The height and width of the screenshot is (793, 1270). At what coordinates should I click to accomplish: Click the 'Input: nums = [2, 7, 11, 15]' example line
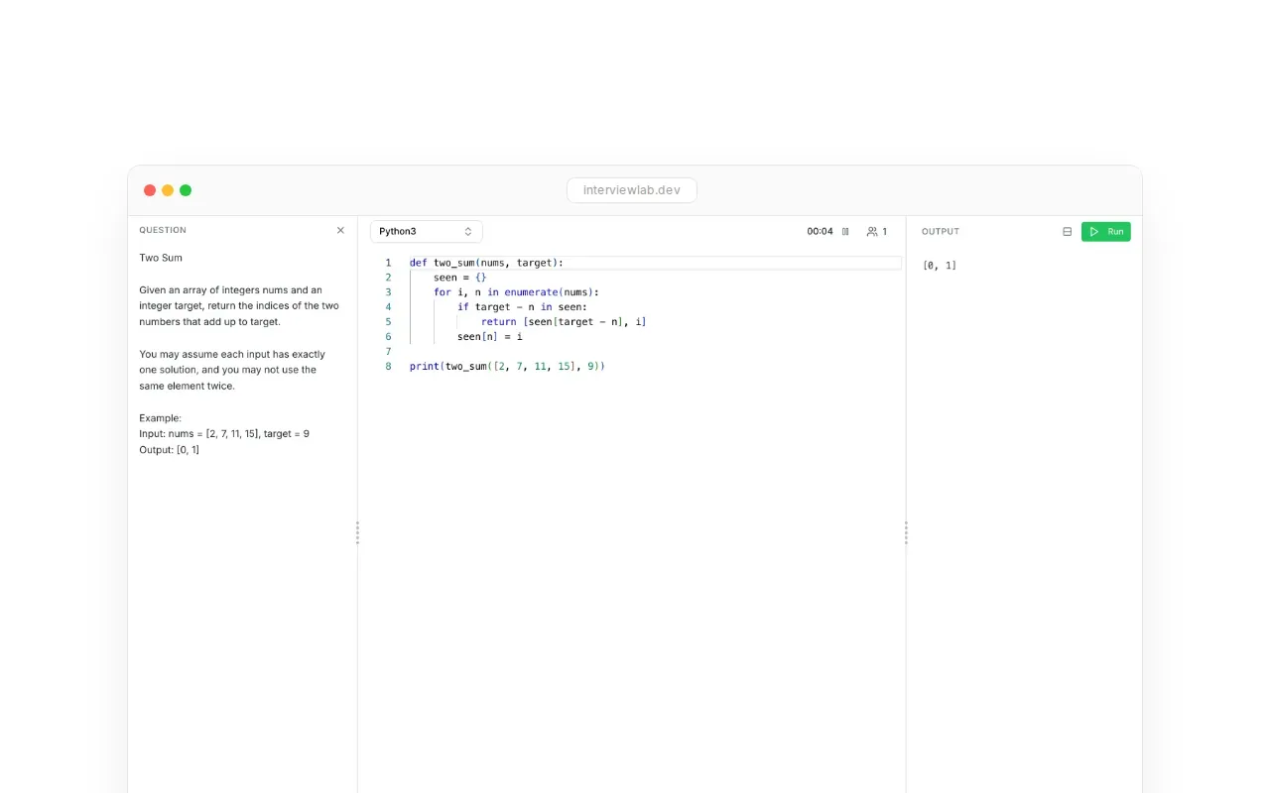pos(224,434)
